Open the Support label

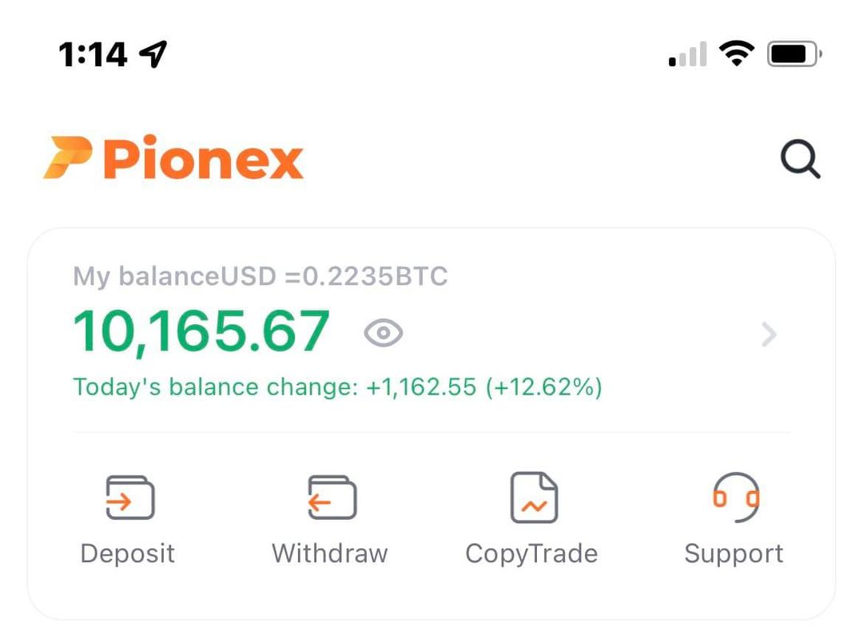click(x=734, y=553)
